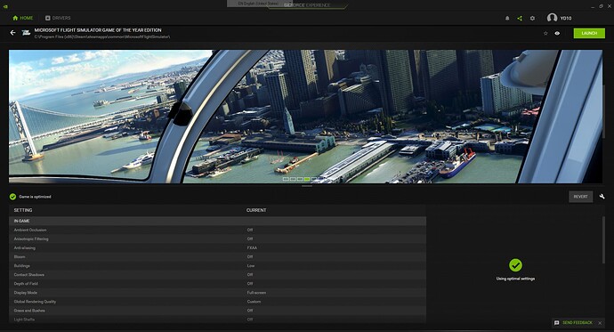Open notifications bell icon
The height and width of the screenshot is (332, 614).
pyautogui.click(x=507, y=18)
